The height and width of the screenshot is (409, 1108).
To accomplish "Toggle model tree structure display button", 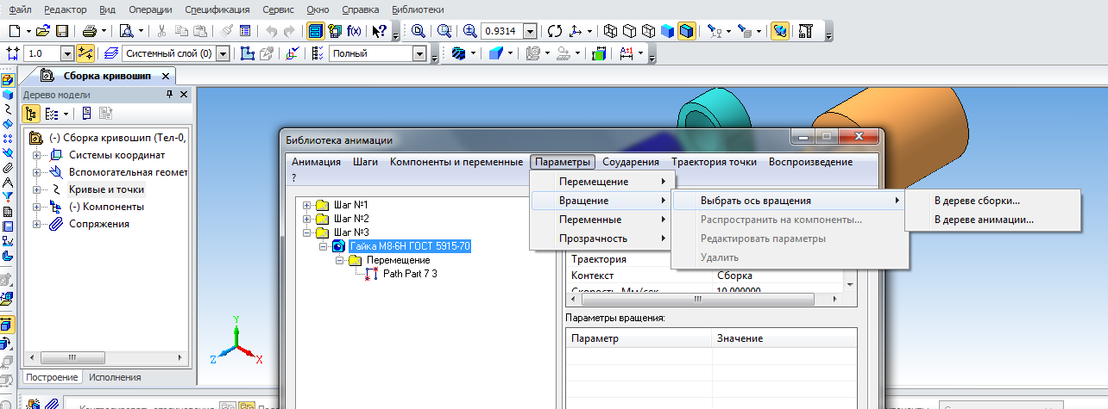I will click(x=30, y=113).
